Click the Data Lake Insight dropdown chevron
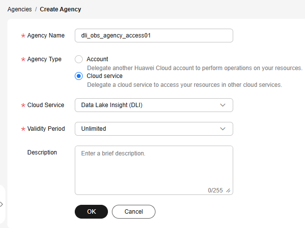The height and width of the screenshot is (228, 305). point(223,105)
